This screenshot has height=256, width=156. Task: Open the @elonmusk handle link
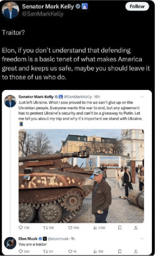pos(59,239)
